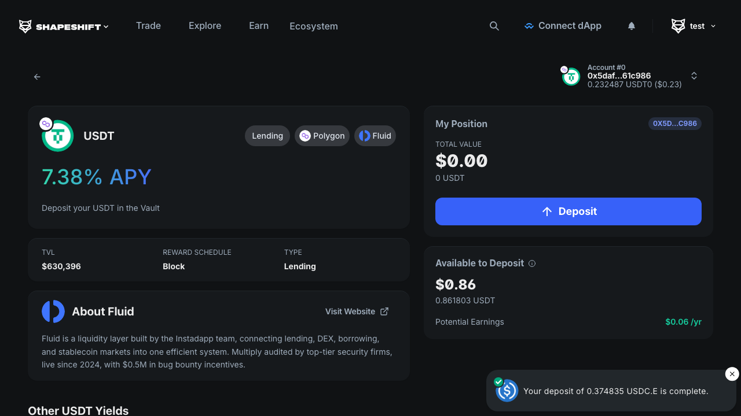741x416 pixels.
Task: Open the Ecosystem menu item
Action: 313,25
